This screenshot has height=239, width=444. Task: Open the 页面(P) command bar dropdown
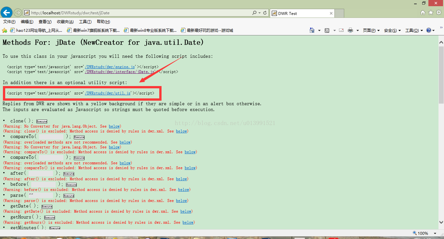pos(371,30)
